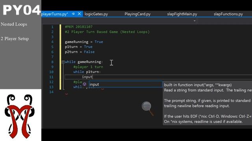Image resolution: width=252 pixels, height=141 pixels.
Task: Open the slapFunctions.py tab
Action: pyautogui.click(x=228, y=14)
